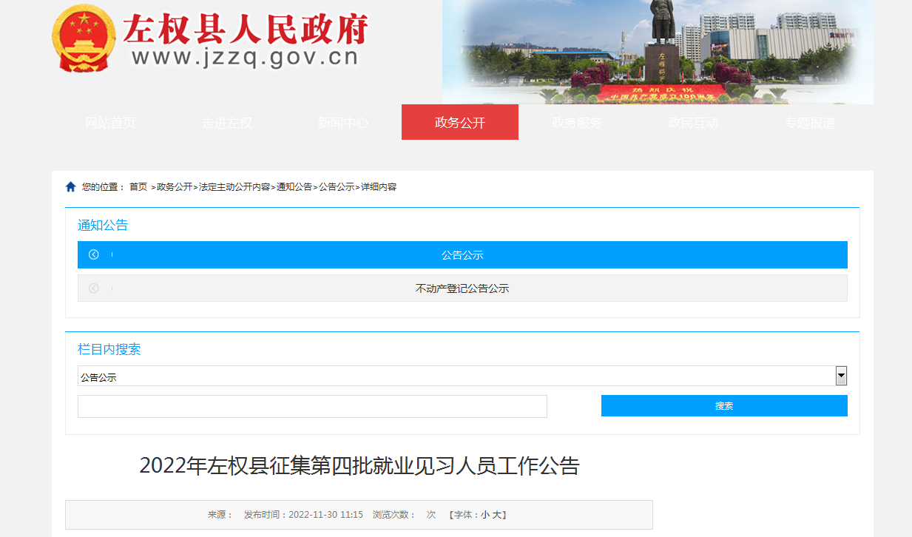The width and height of the screenshot is (912, 537).
Task: Open the 公告公示 category dropdown arrow
Action: point(841,376)
